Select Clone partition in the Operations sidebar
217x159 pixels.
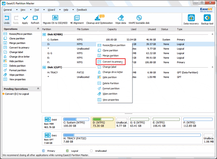14,38
